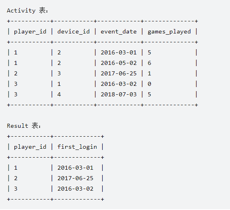Click player_id header in Result table
The height and width of the screenshot is (210, 230).
click(30, 147)
